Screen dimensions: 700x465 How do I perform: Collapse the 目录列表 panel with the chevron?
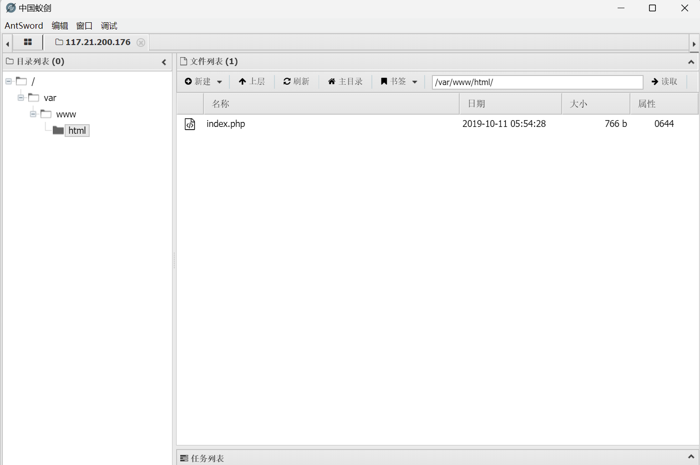coord(164,62)
